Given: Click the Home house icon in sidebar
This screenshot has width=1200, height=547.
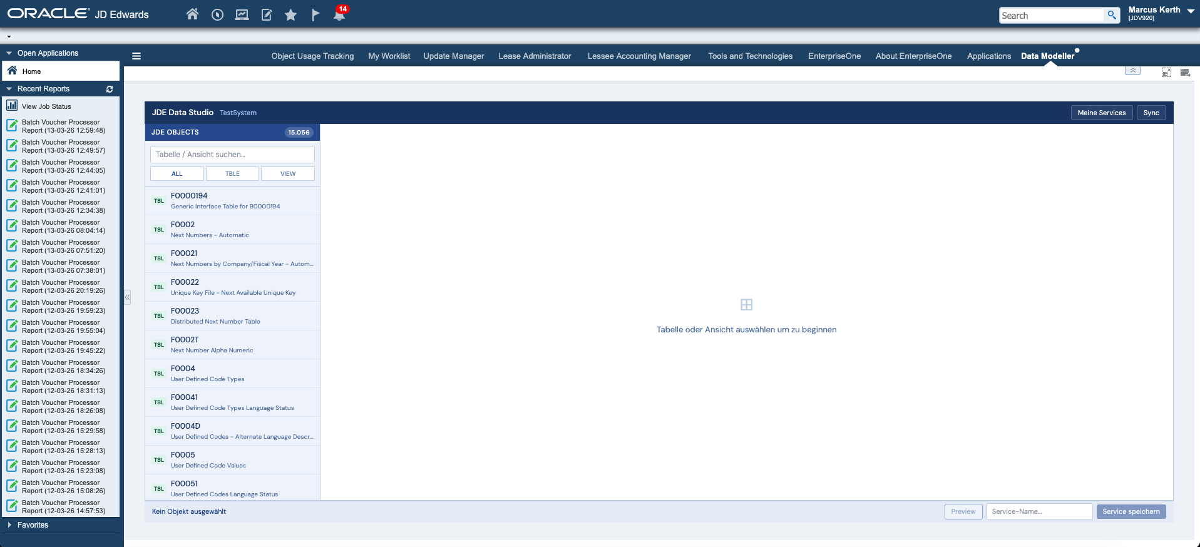Looking at the screenshot, I should pos(12,70).
